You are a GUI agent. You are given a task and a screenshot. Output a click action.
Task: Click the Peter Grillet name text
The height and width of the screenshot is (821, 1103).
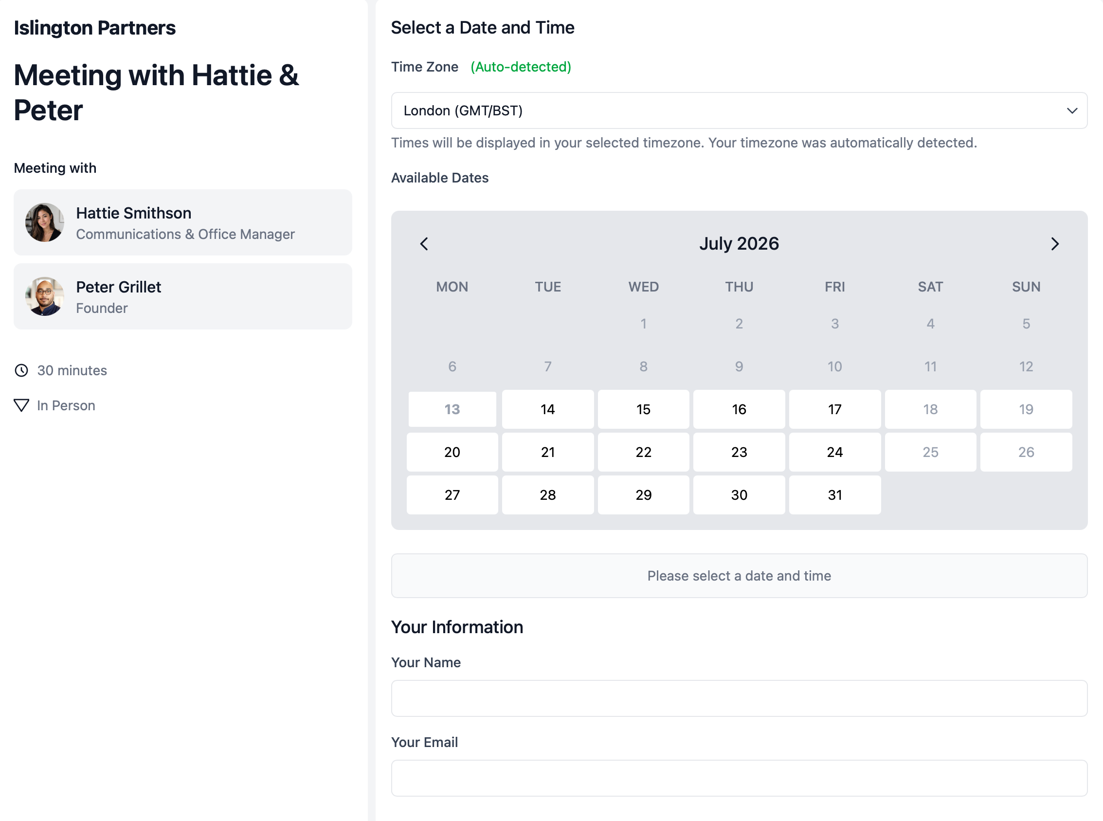pyautogui.click(x=118, y=287)
